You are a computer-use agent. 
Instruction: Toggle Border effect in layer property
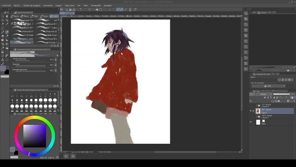(x=279, y=80)
